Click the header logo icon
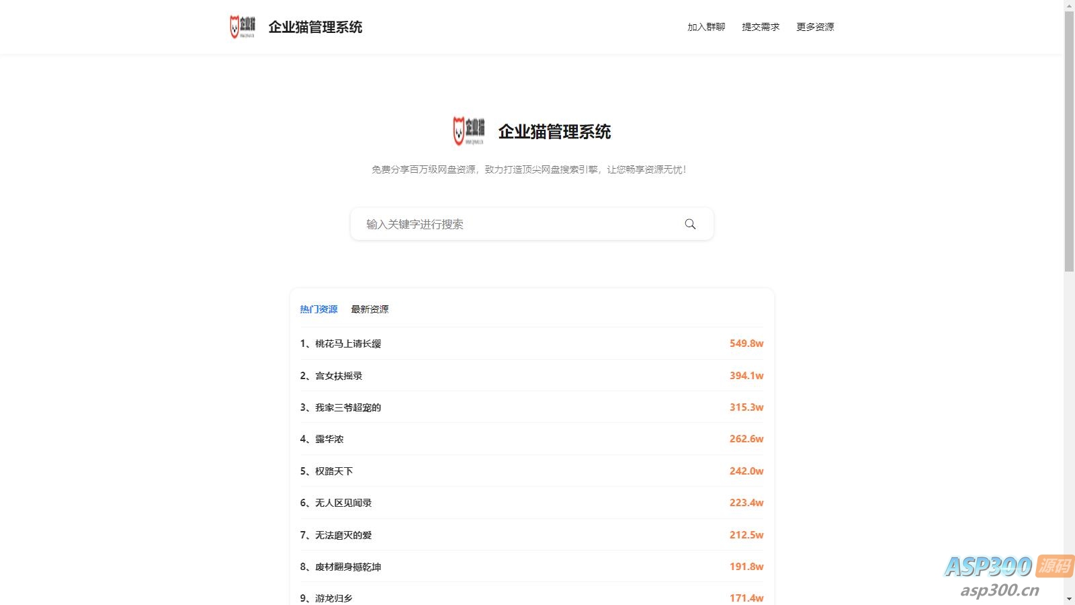The width and height of the screenshot is (1075, 605). [243, 27]
